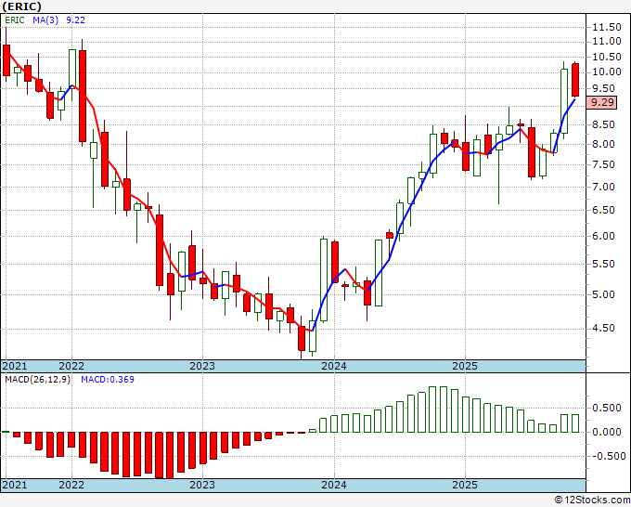The width and height of the screenshot is (631, 507).
Task: Click the 11.50 price axis label
Action: click(607, 27)
